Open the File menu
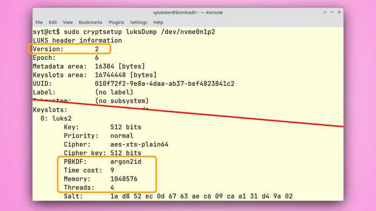The height and width of the screenshot is (211, 376). point(39,22)
